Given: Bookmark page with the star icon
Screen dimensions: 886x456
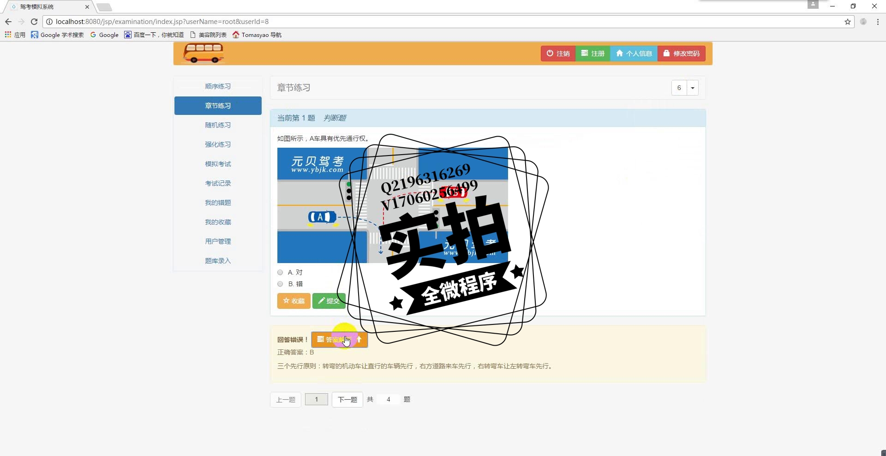Looking at the screenshot, I should [848, 22].
